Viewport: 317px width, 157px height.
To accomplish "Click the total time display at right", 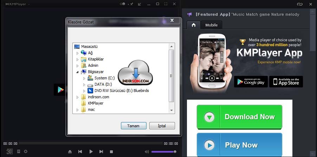I will point(171,143).
